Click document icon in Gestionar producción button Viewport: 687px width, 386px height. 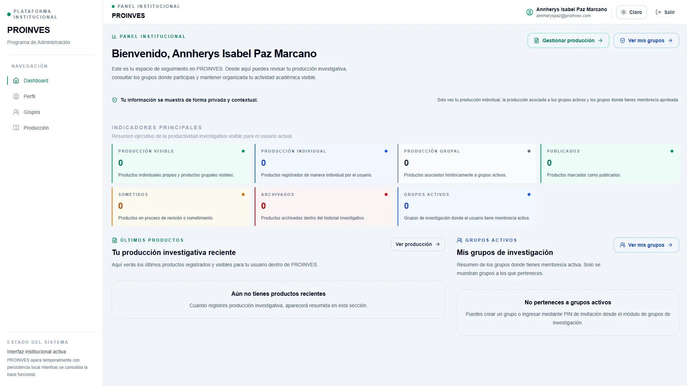coord(537,40)
